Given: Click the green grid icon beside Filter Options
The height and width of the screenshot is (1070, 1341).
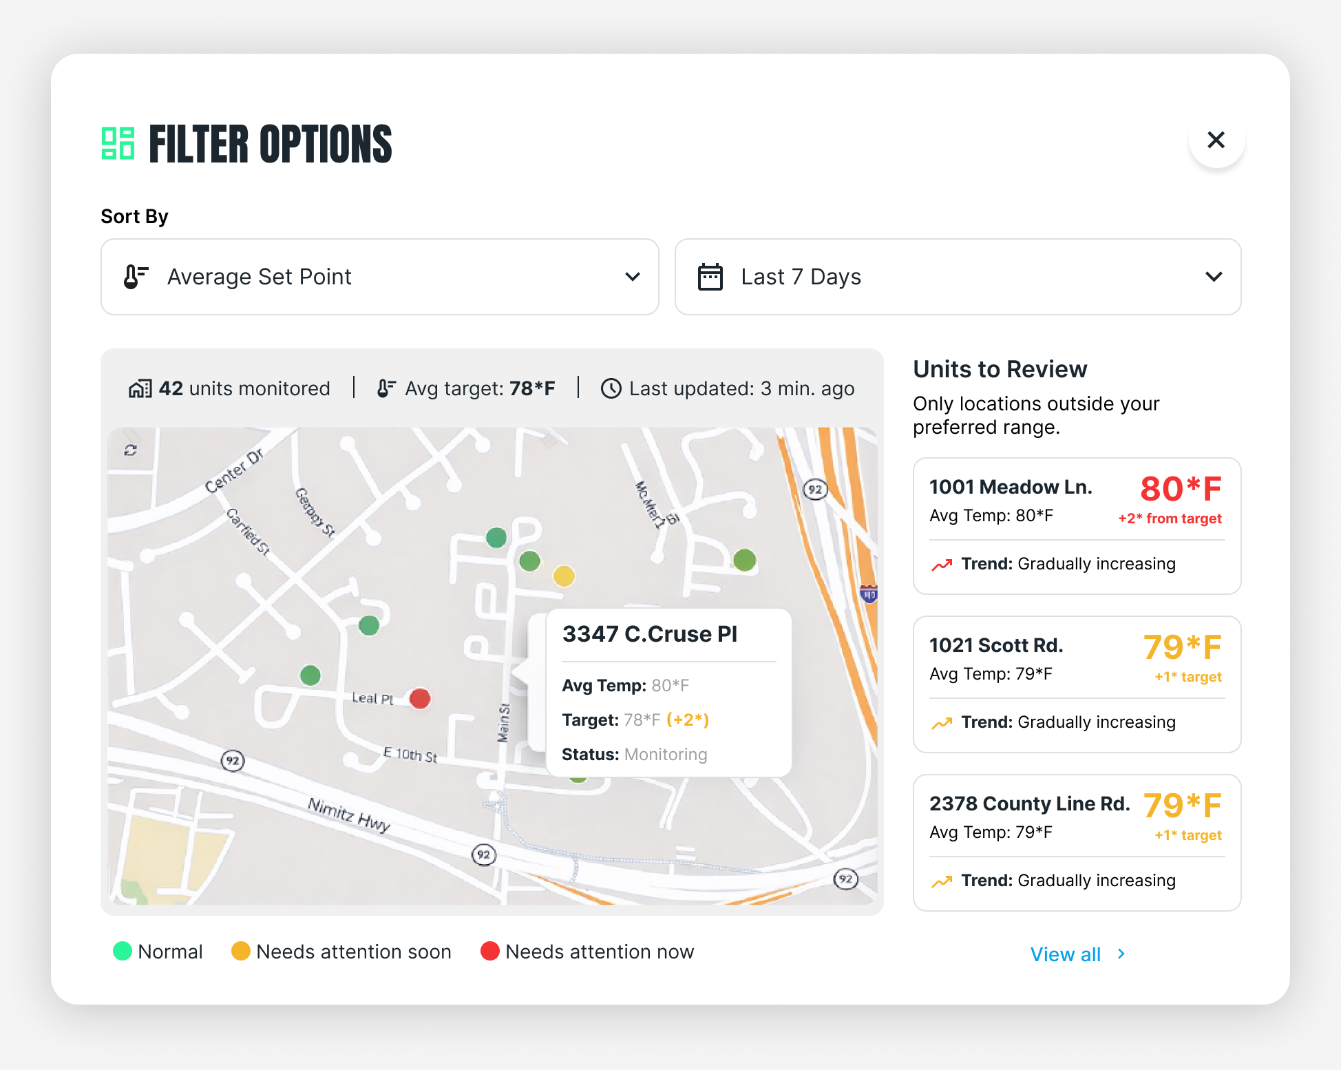Looking at the screenshot, I should [x=118, y=143].
